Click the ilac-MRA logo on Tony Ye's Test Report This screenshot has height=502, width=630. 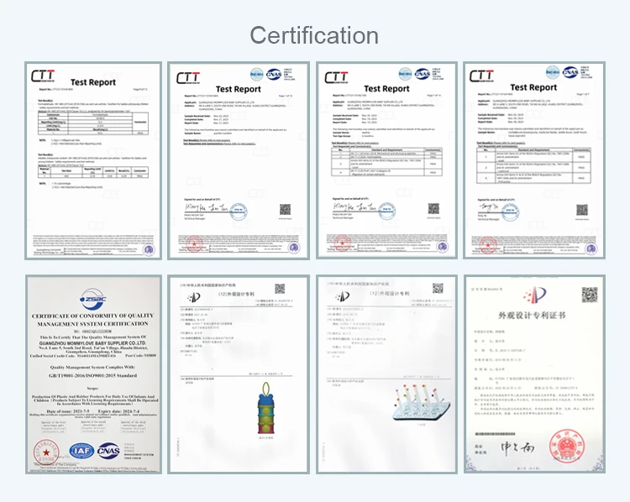pyautogui.click(x=553, y=72)
